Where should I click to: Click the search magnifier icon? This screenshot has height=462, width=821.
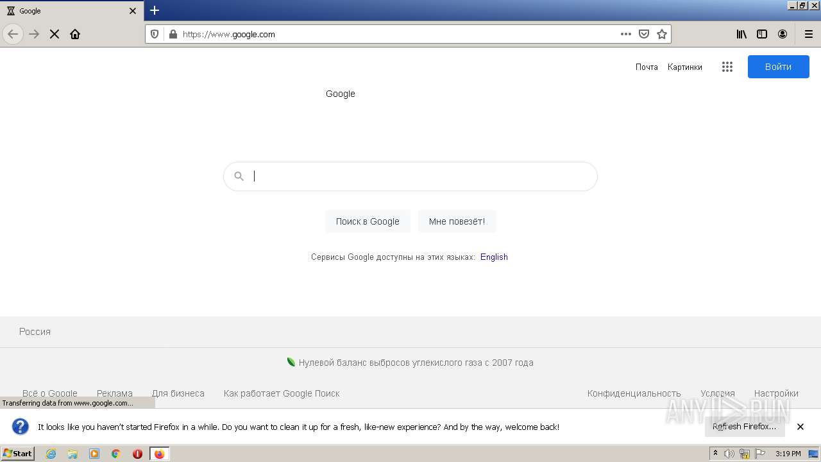(239, 176)
